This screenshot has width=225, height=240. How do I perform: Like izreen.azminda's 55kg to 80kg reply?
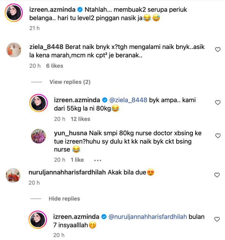click(218, 103)
